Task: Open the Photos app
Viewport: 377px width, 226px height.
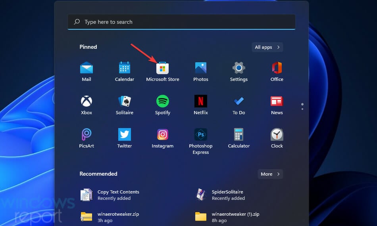Action: [200, 71]
